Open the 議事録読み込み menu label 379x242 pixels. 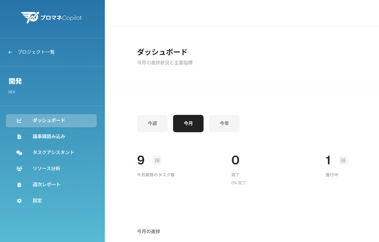(x=49, y=136)
